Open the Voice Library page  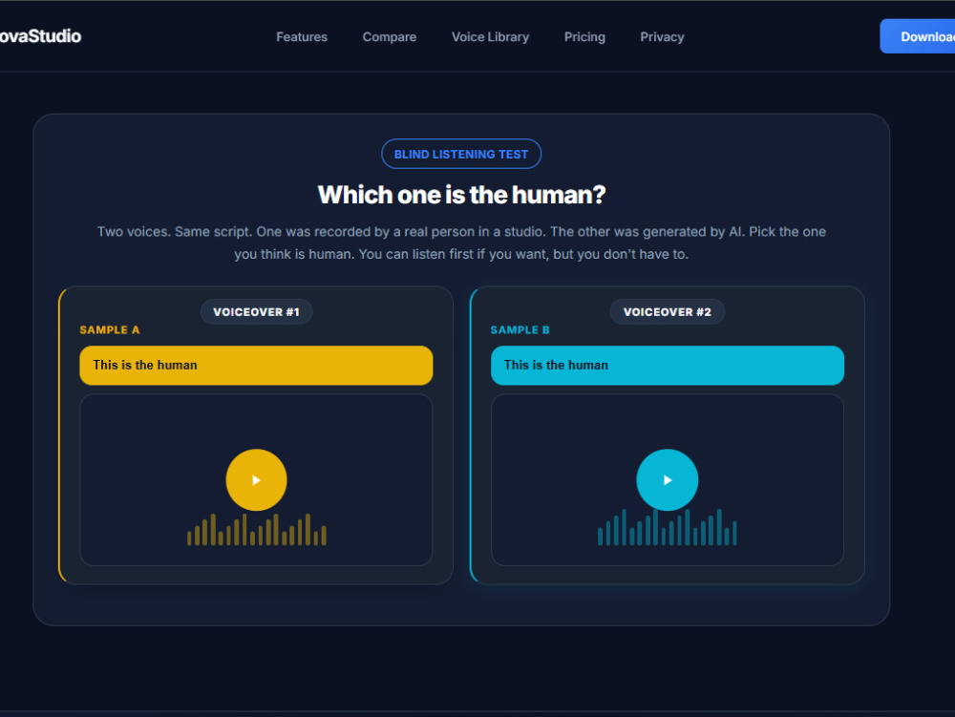(x=490, y=37)
